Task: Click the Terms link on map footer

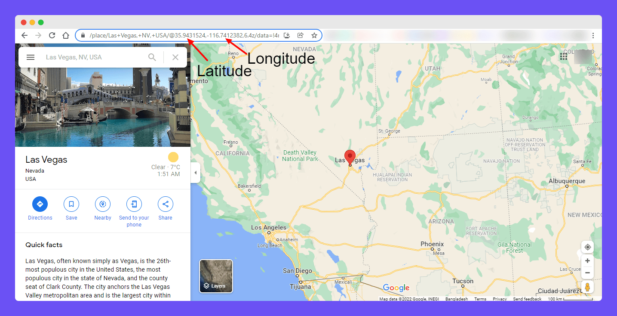Action: pyautogui.click(x=480, y=299)
